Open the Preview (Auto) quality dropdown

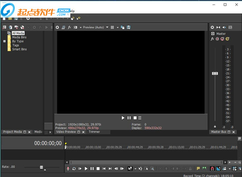click(x=95, y=27)
